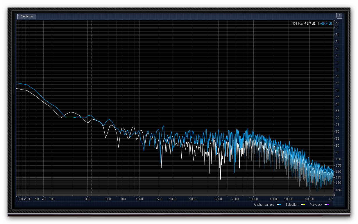This screenshot has width=358, height=224.
Task: Click the question mark help icon
Action: click(339, 16)
